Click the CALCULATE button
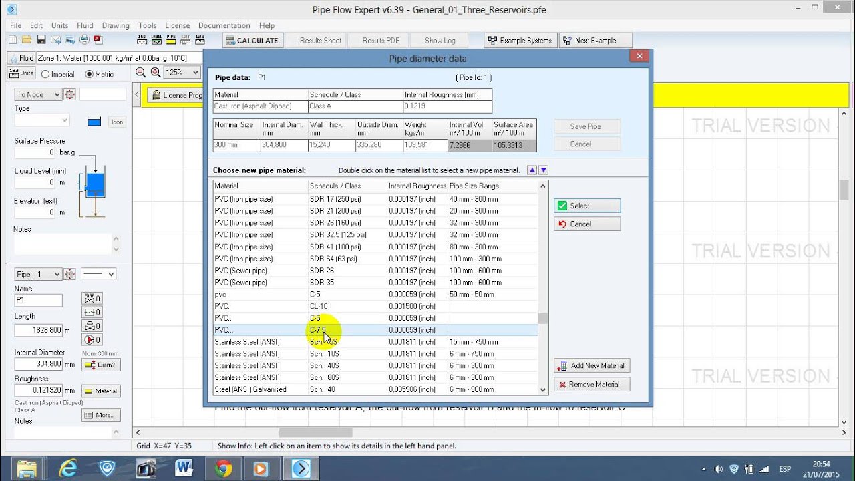 point(252,41)
